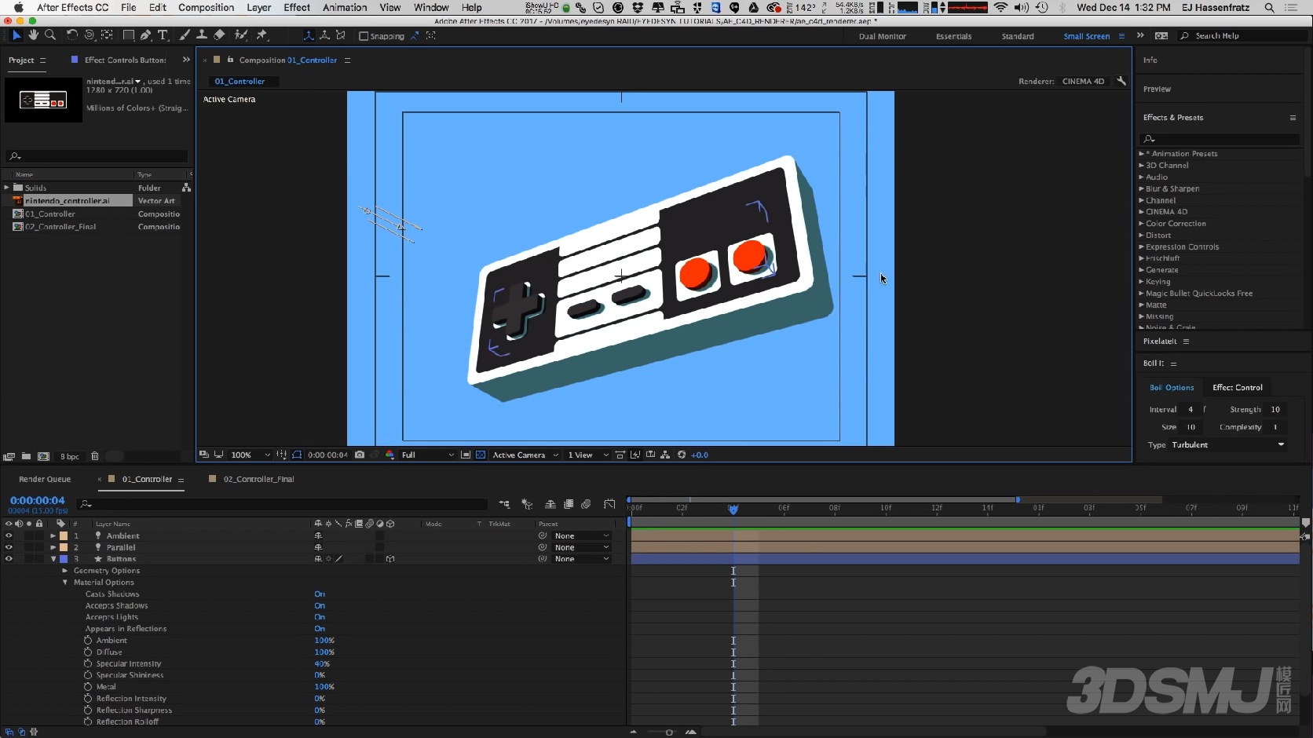Viewport: 1313px width, 738px height.
Task: Select the Zoom magnifier tool
Action: (50, 35)
